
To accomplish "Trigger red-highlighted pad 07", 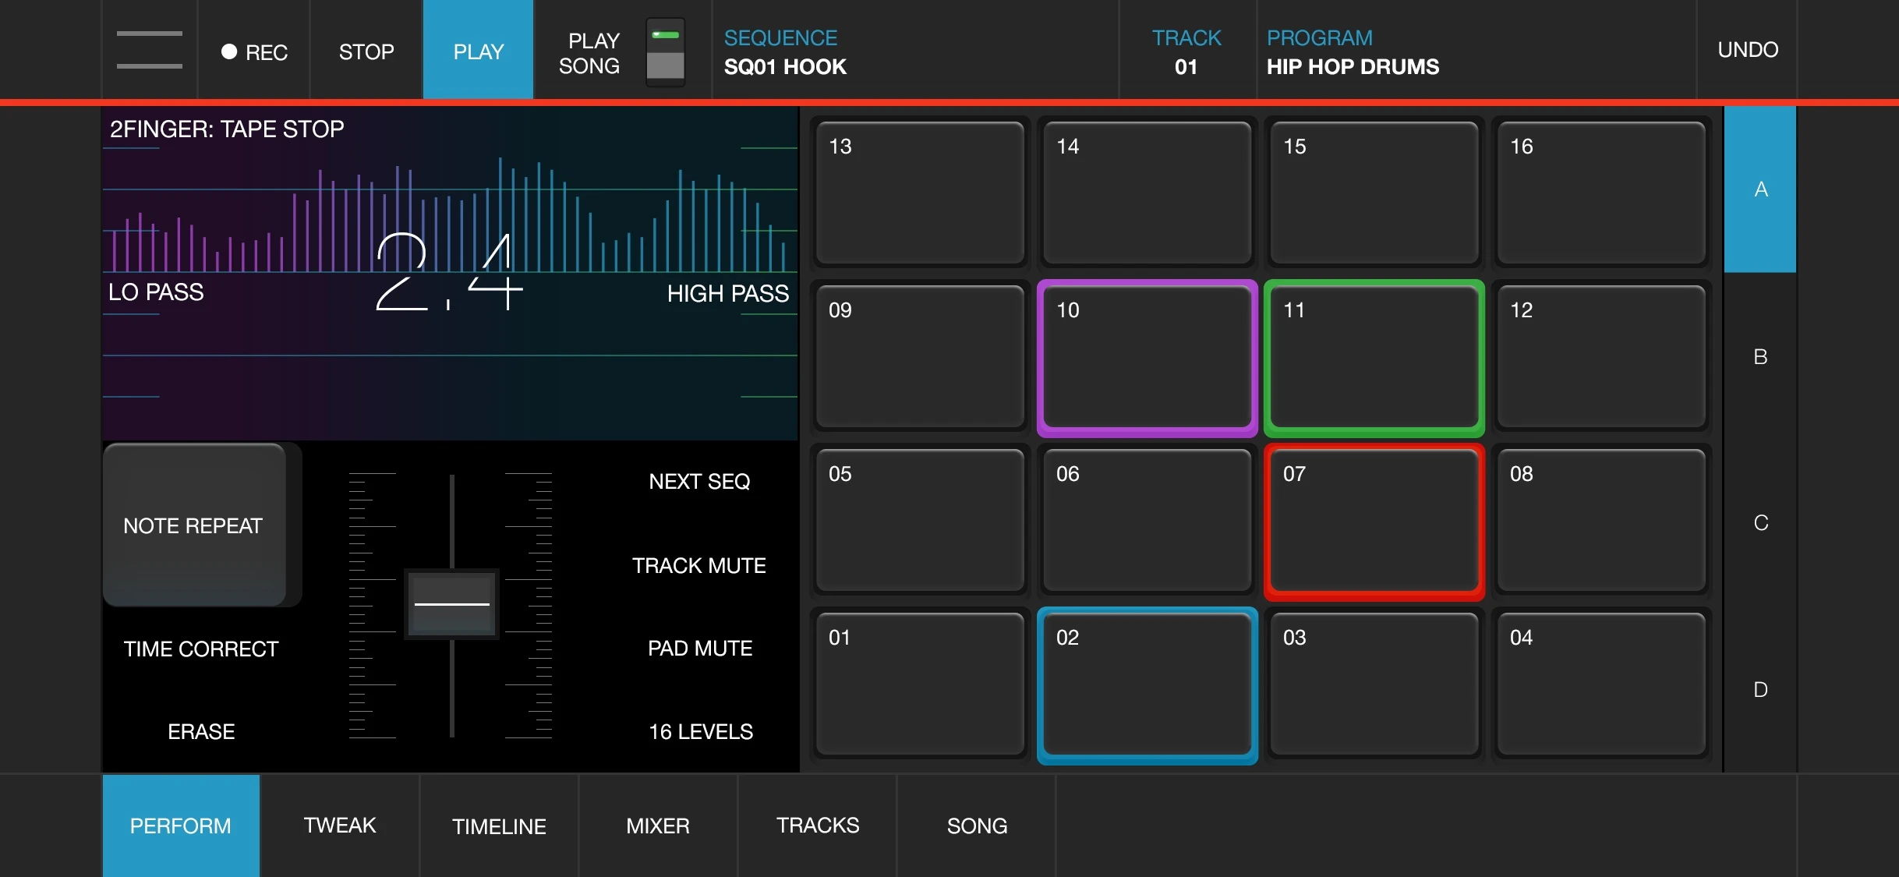I will coord(1374,521).
